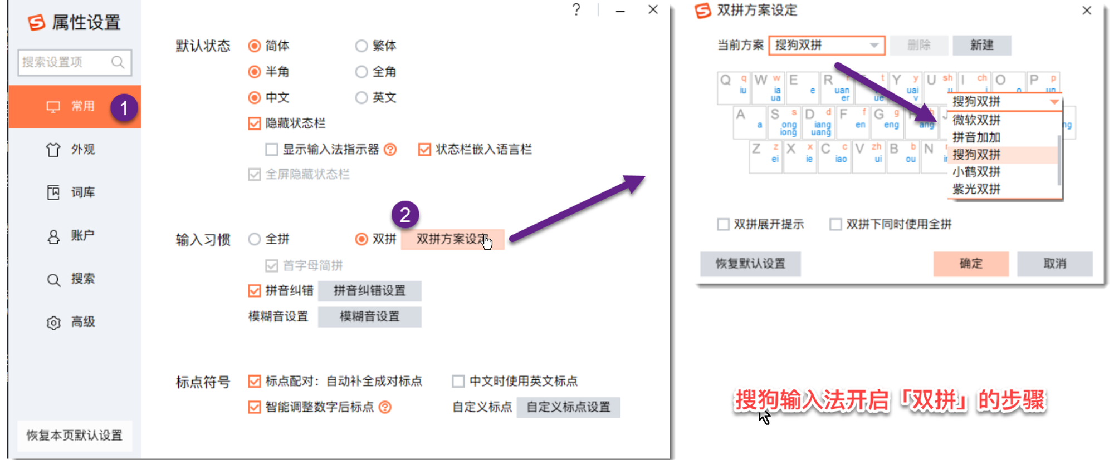The image size is (1114, 460).
Task: Toggle the 智能调整数字后标点 checkbox
Action: (x=255, y=407)
